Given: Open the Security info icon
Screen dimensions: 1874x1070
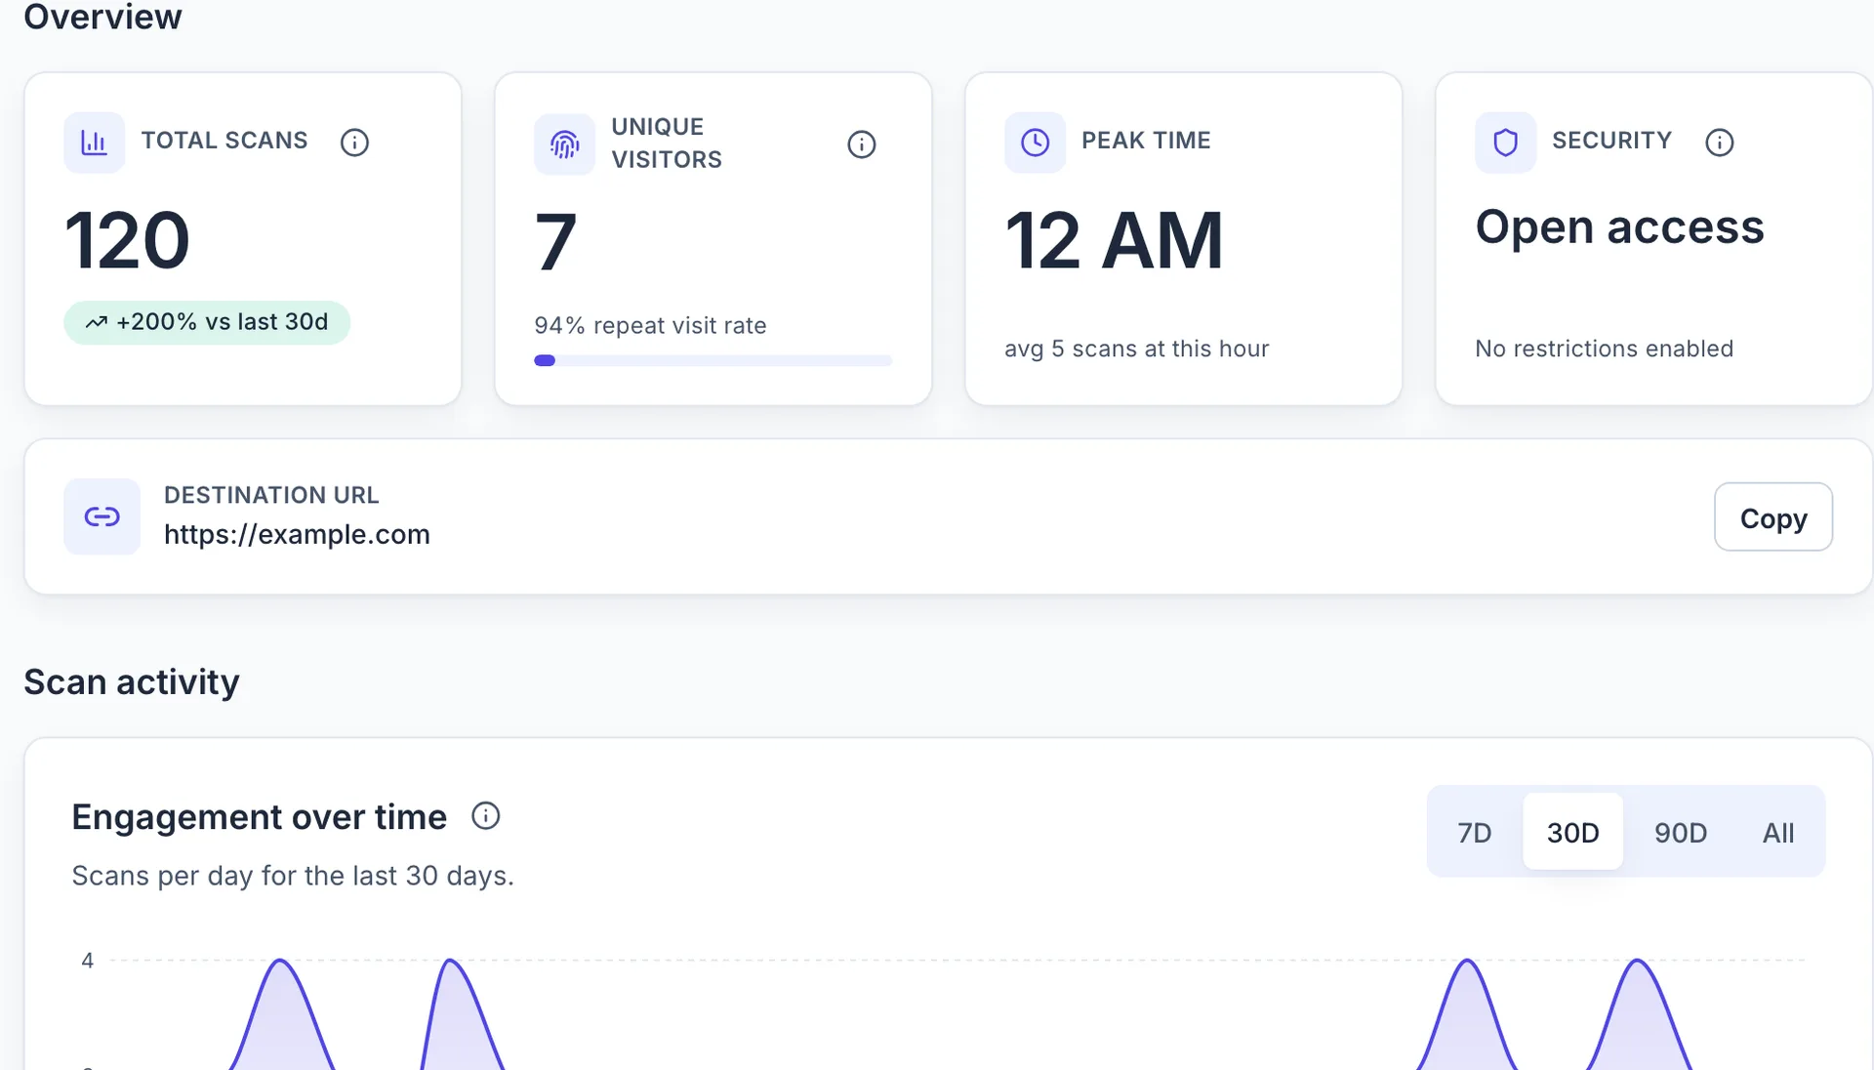Looking at the screenshot, I should tap(1719, 143).
